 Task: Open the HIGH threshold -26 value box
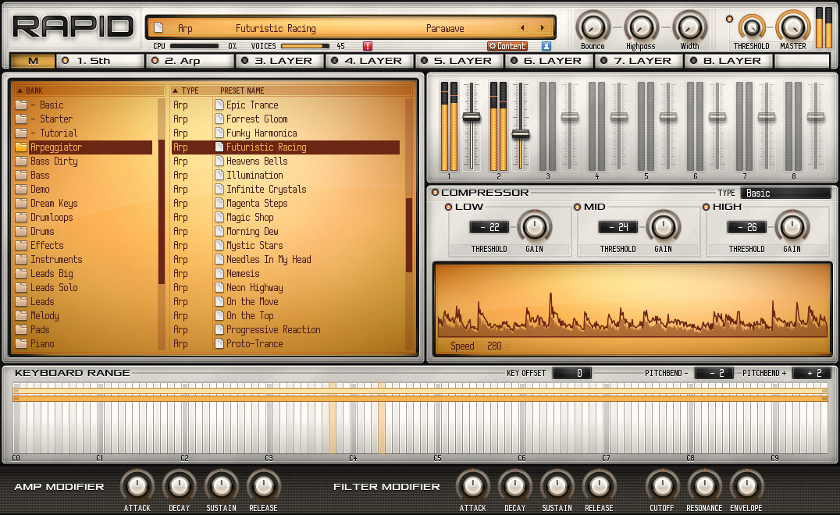point(747,227)
